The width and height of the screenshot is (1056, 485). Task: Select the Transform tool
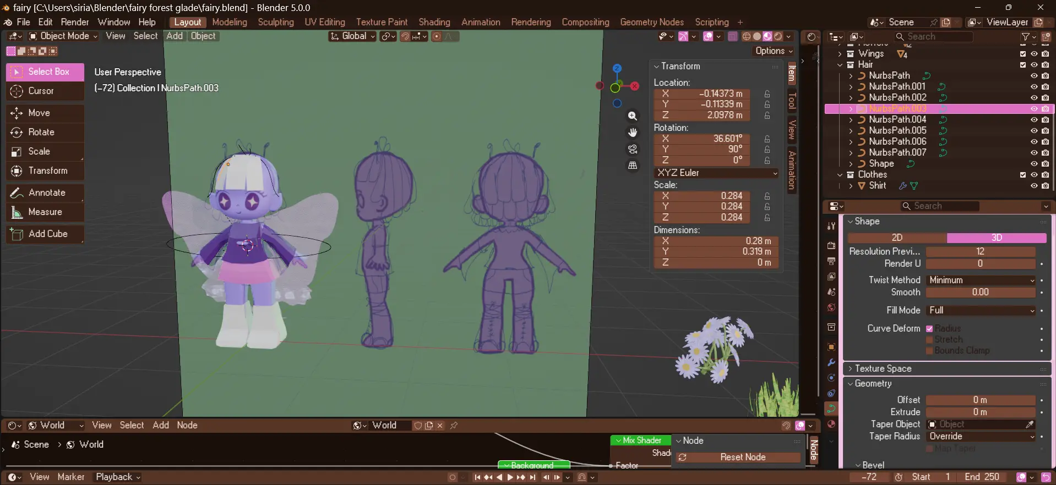45,170
